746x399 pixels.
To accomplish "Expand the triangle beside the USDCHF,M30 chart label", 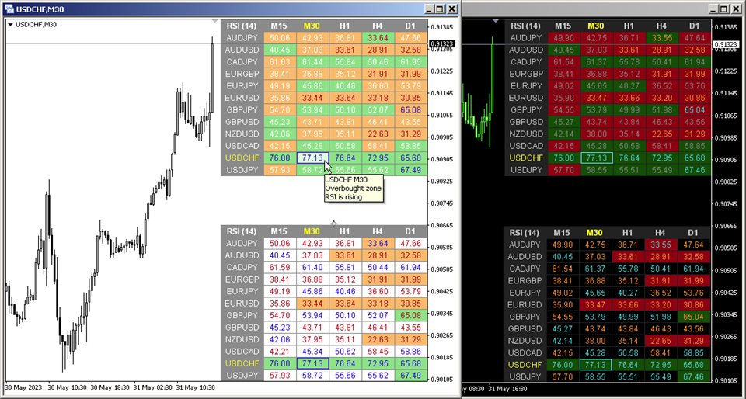I will tap(11, 25).
